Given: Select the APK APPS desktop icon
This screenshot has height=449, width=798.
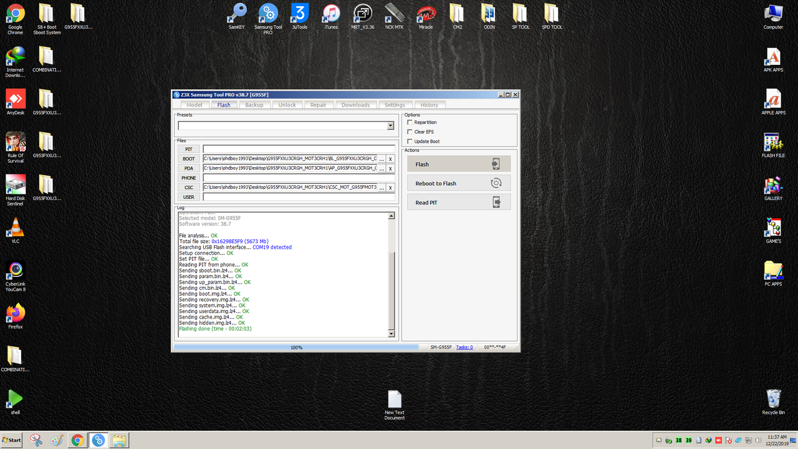Looking at the screenshot, I should click(773, 59).
